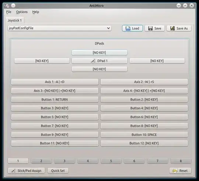Edit Button 5 mapping
The height and width of the screenshot is (181, 199).
[x=55, y=117]
